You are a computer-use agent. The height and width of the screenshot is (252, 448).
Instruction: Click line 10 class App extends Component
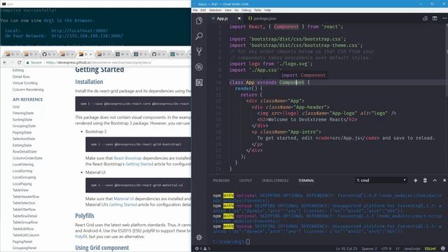pyautogui.click(x=269, y=83)
